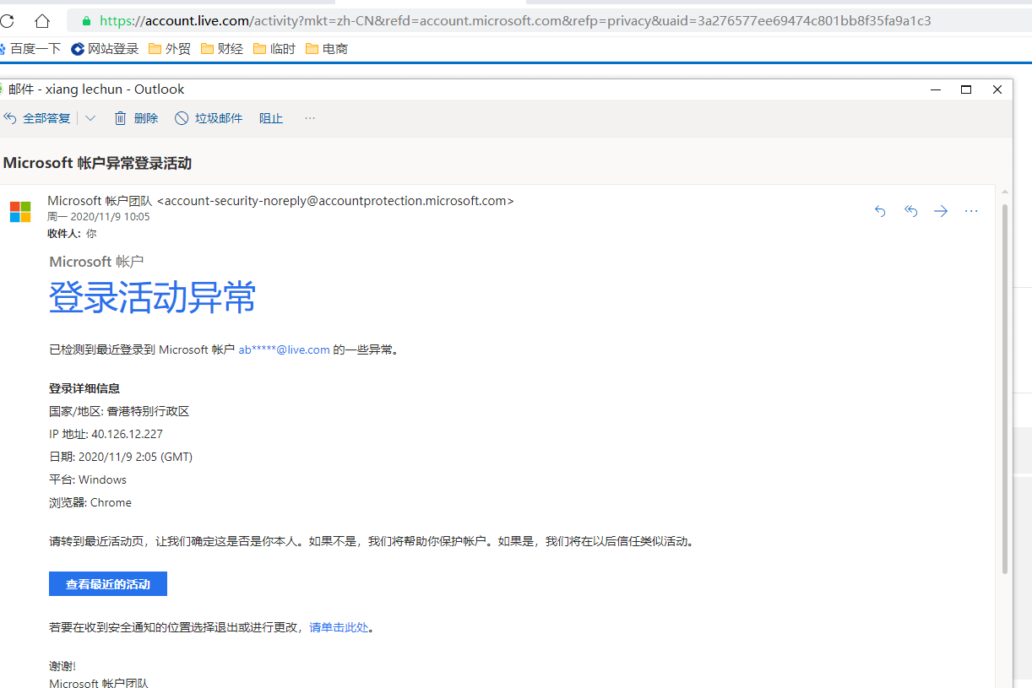Viewport: 1032px width, 688px height.
Task: Click the 查看最近的活动 button
Action: pyautogui.click(x=108, y=584)
